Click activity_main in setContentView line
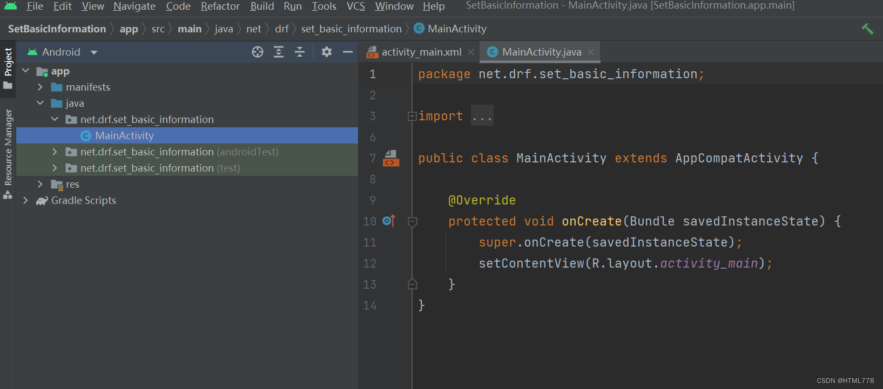 pyautogui.click(x=709, y=263)
